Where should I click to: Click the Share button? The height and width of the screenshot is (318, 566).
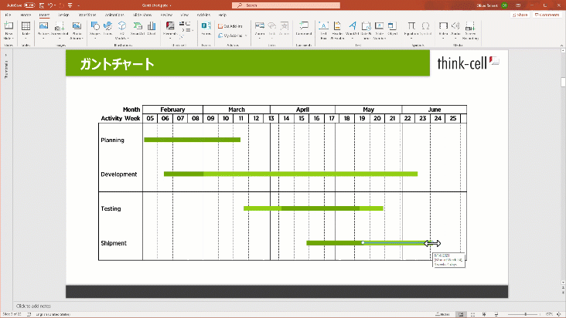(x=520, y=15)
